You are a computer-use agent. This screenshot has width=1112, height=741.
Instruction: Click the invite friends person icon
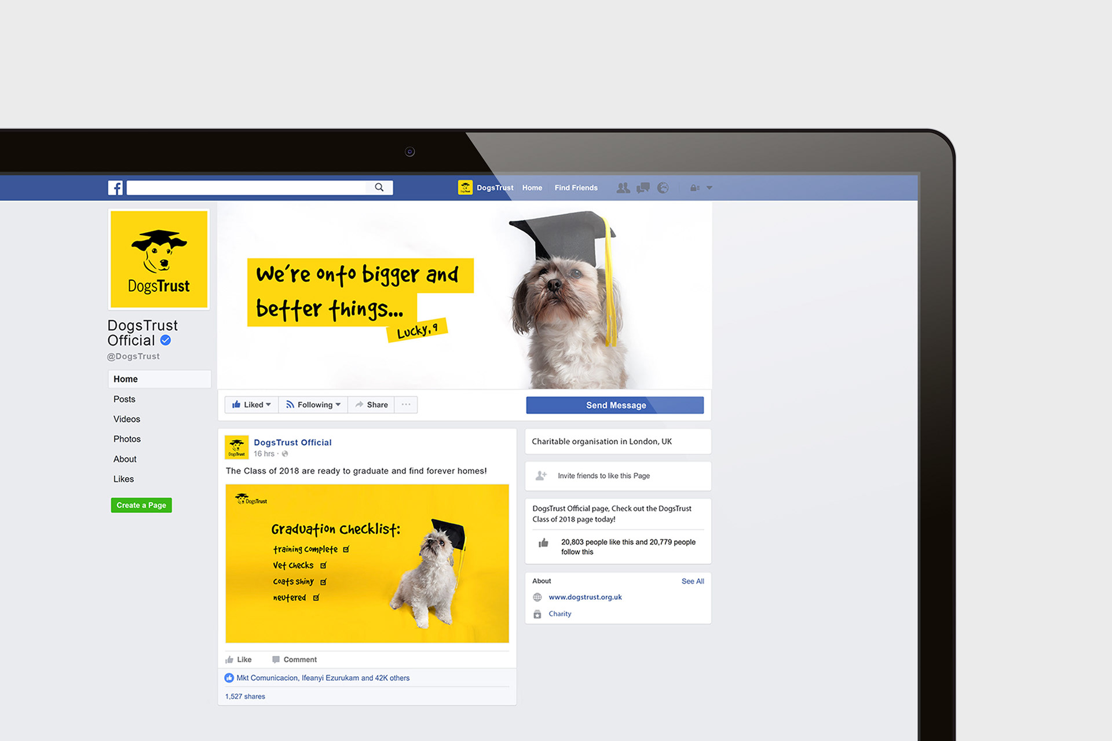point(541,475)
